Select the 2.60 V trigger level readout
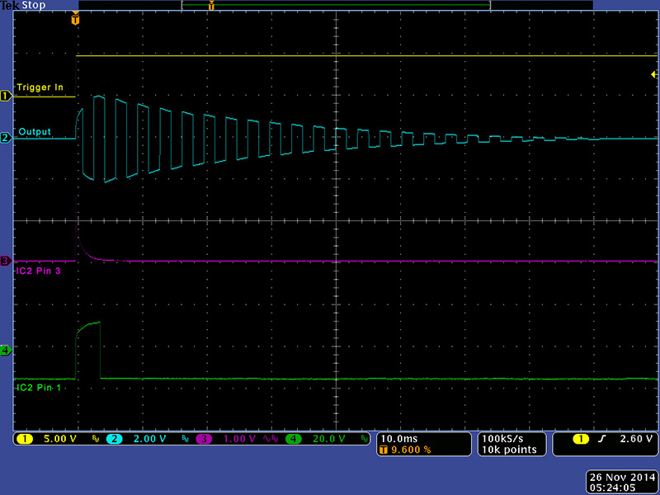Screen dimensions: 660x495 [633, 439]
